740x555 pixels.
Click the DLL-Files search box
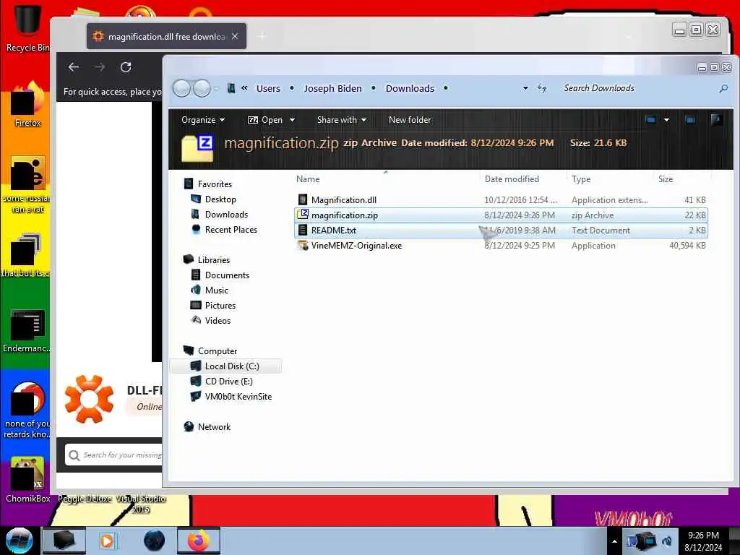pos(113,455)
